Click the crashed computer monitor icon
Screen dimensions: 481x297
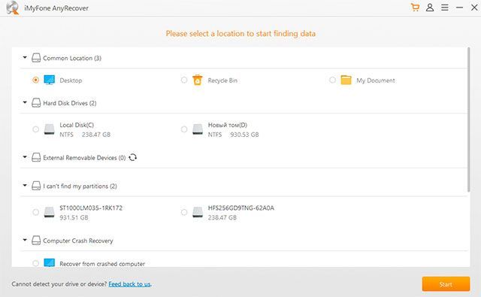coord(49,263)
